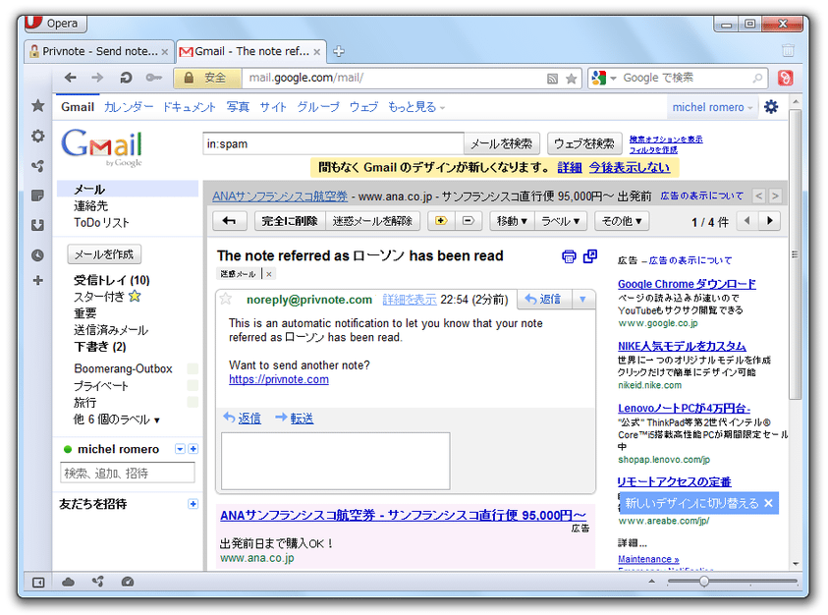Viewport: 828px width, 615px height.
Task: Open Opera bookmarks star panel in sidebar
Action: (37, 106)
